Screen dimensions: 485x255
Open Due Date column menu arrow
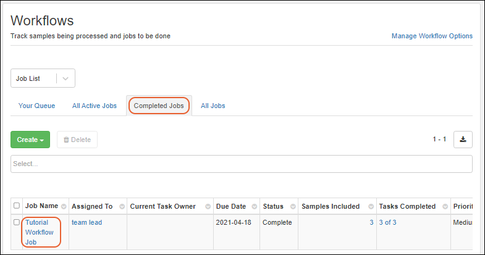(253, 206)
